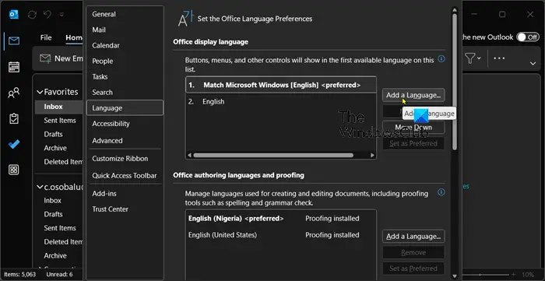This screenshot has width=545, height=281.
Task: Select Search options category
Action: [125, 93]
